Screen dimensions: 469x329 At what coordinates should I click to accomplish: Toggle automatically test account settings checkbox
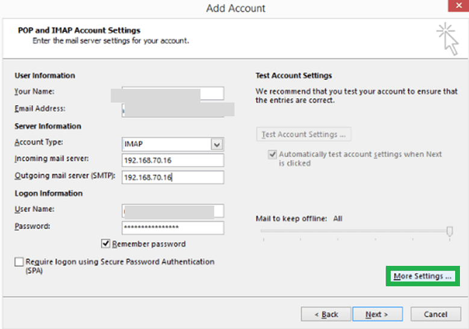(x=272, y=154)
